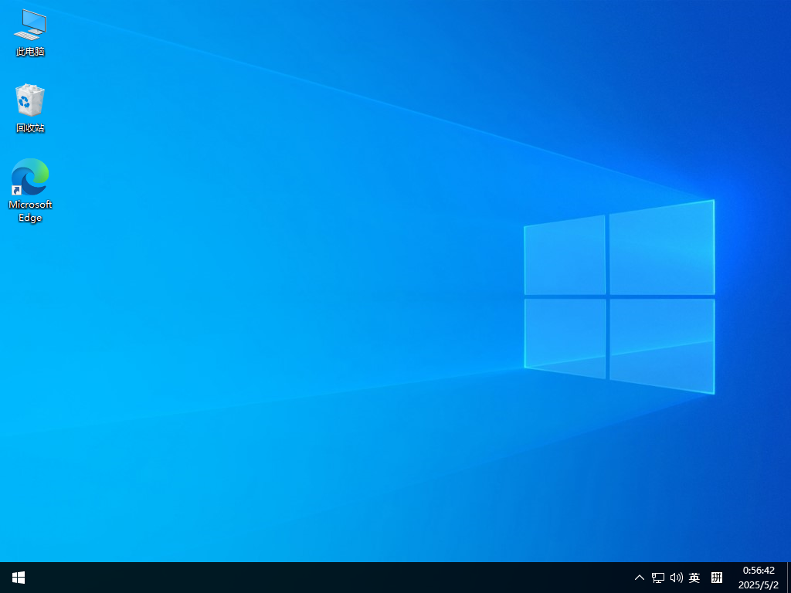This screenshot has width=791, height=593.
Task: Click the 回收站 text label
Action: click(x=30, y=128)
